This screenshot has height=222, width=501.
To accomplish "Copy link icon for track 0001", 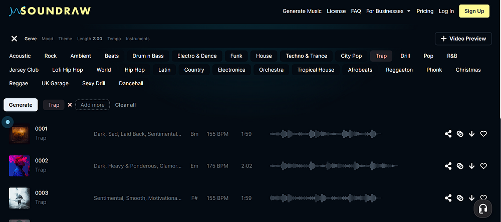I will [460, 134].
